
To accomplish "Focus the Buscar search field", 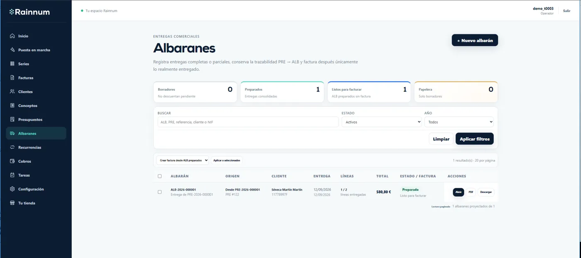I will point(248,122).
